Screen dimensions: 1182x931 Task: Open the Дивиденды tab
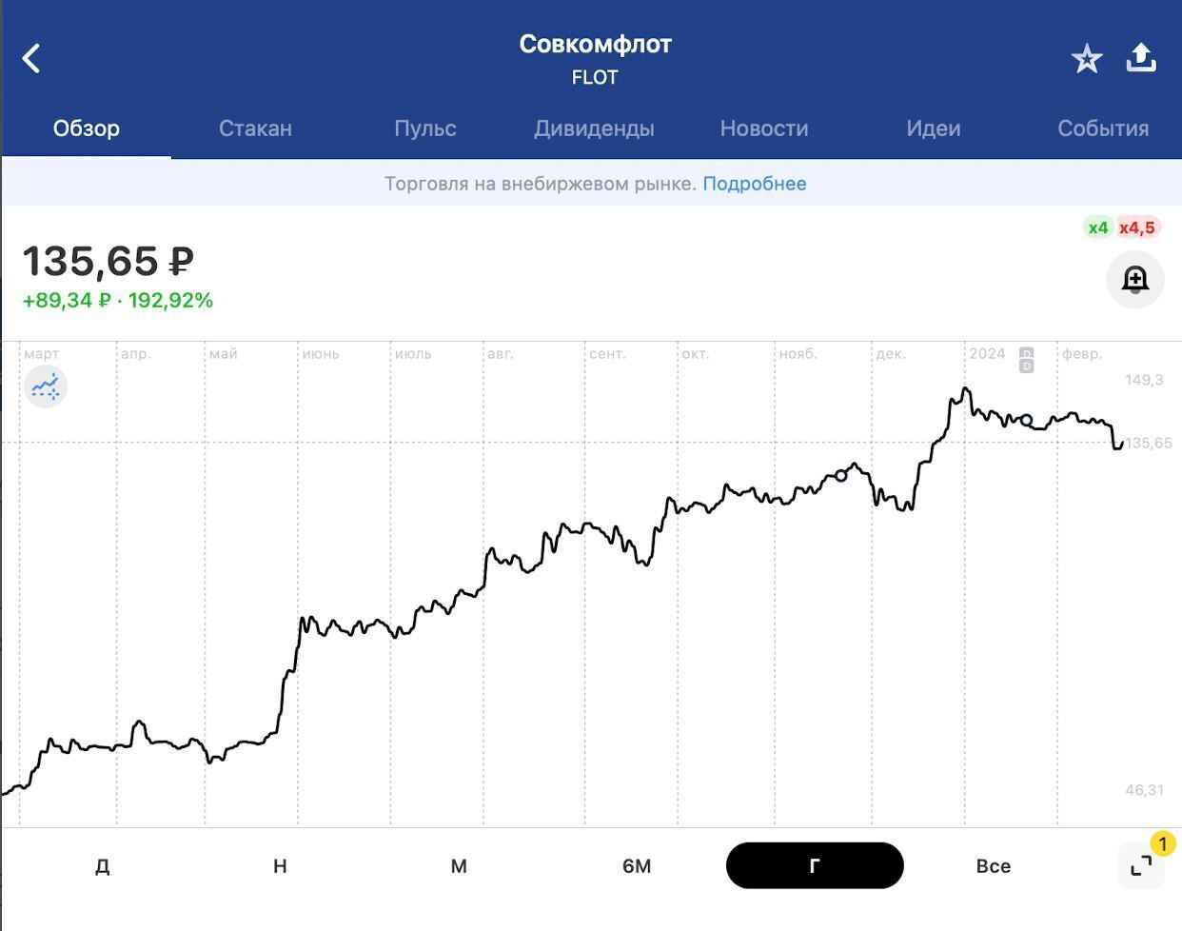point(594,129)
